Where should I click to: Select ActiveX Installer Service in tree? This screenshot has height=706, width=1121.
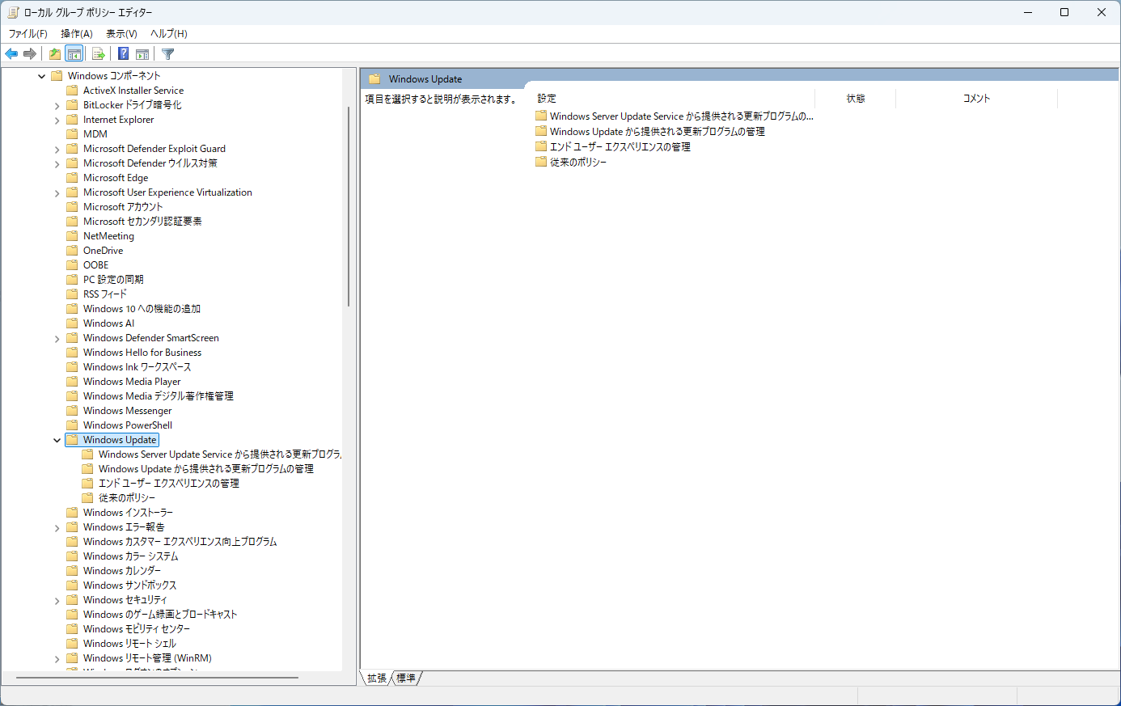click(133, 91)
